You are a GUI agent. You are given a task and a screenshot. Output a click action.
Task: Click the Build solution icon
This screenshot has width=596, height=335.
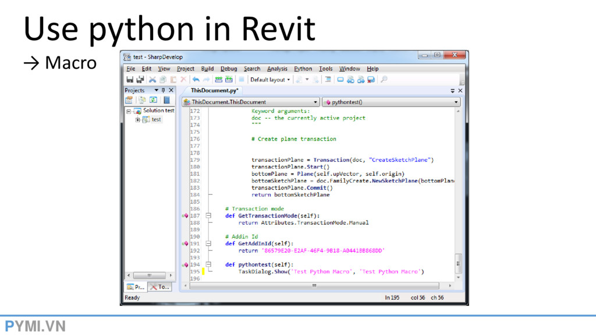pyautogui.click(x=219, y=79)
